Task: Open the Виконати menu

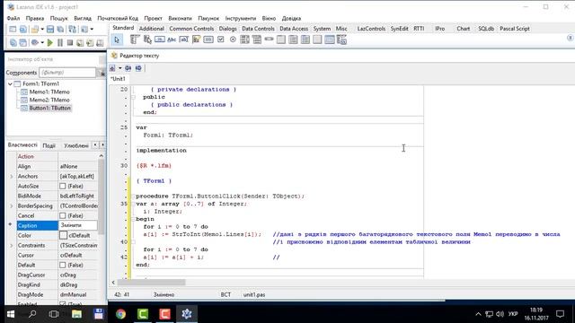Action: [180, 18]
